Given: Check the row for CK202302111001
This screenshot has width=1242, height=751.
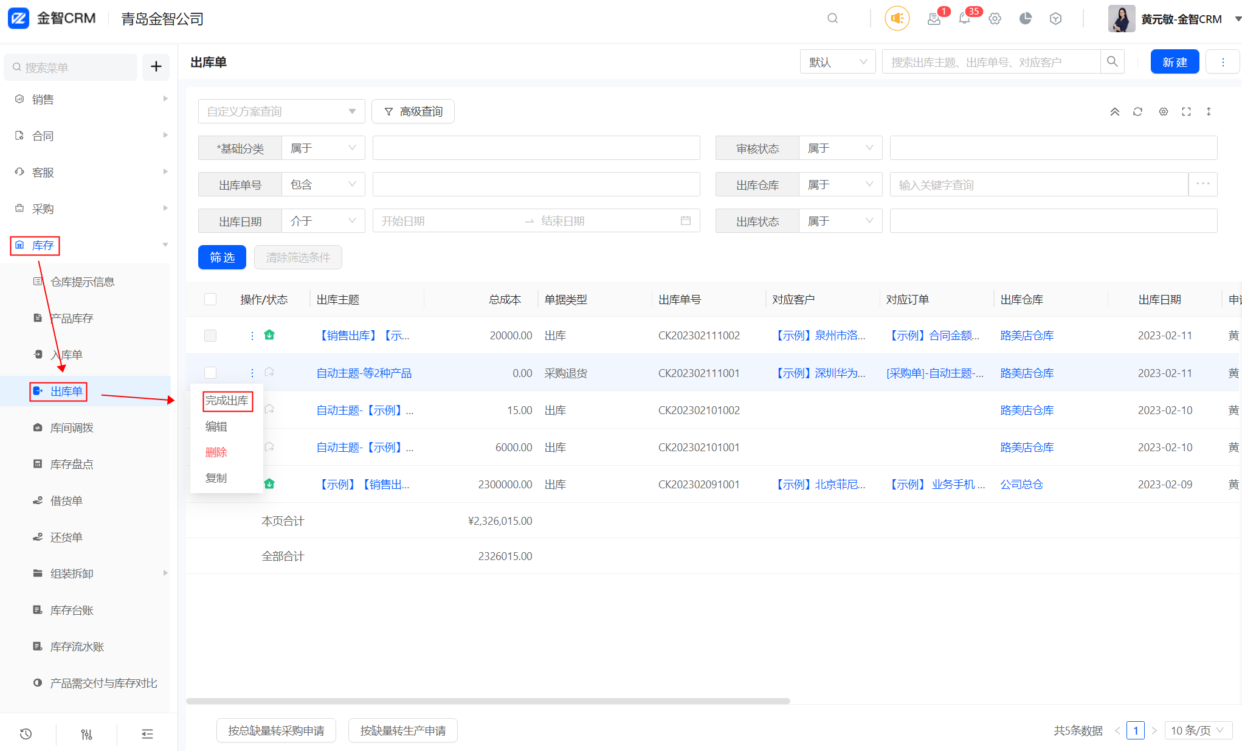Looking at the screenshot, I should [210, 373].
